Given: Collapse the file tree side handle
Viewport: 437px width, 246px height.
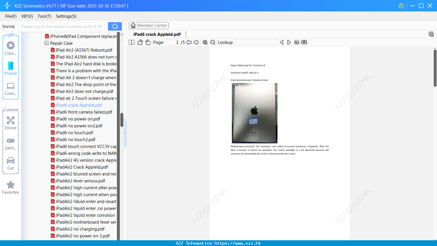Looking at the screenshot, I should (x=125, y=133).
